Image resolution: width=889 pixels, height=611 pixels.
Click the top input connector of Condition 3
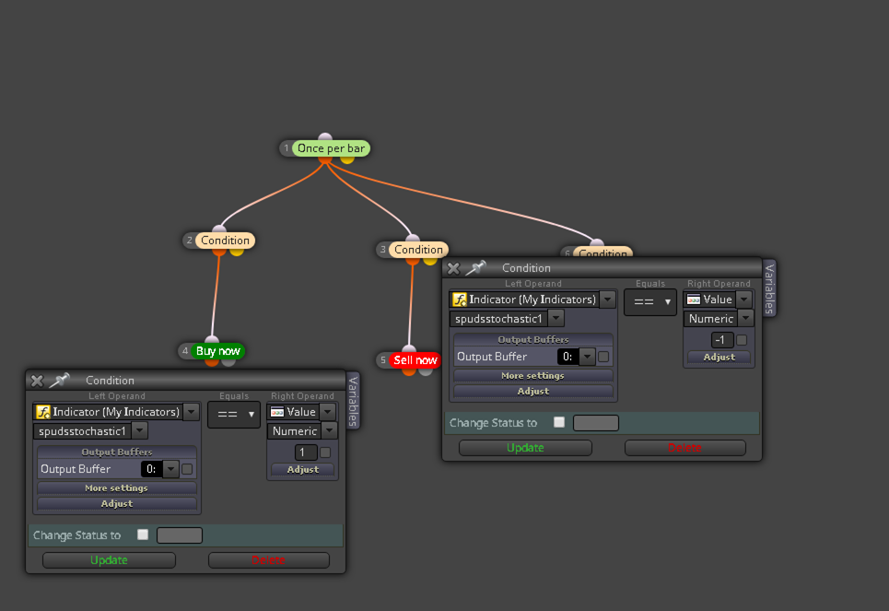413,239
